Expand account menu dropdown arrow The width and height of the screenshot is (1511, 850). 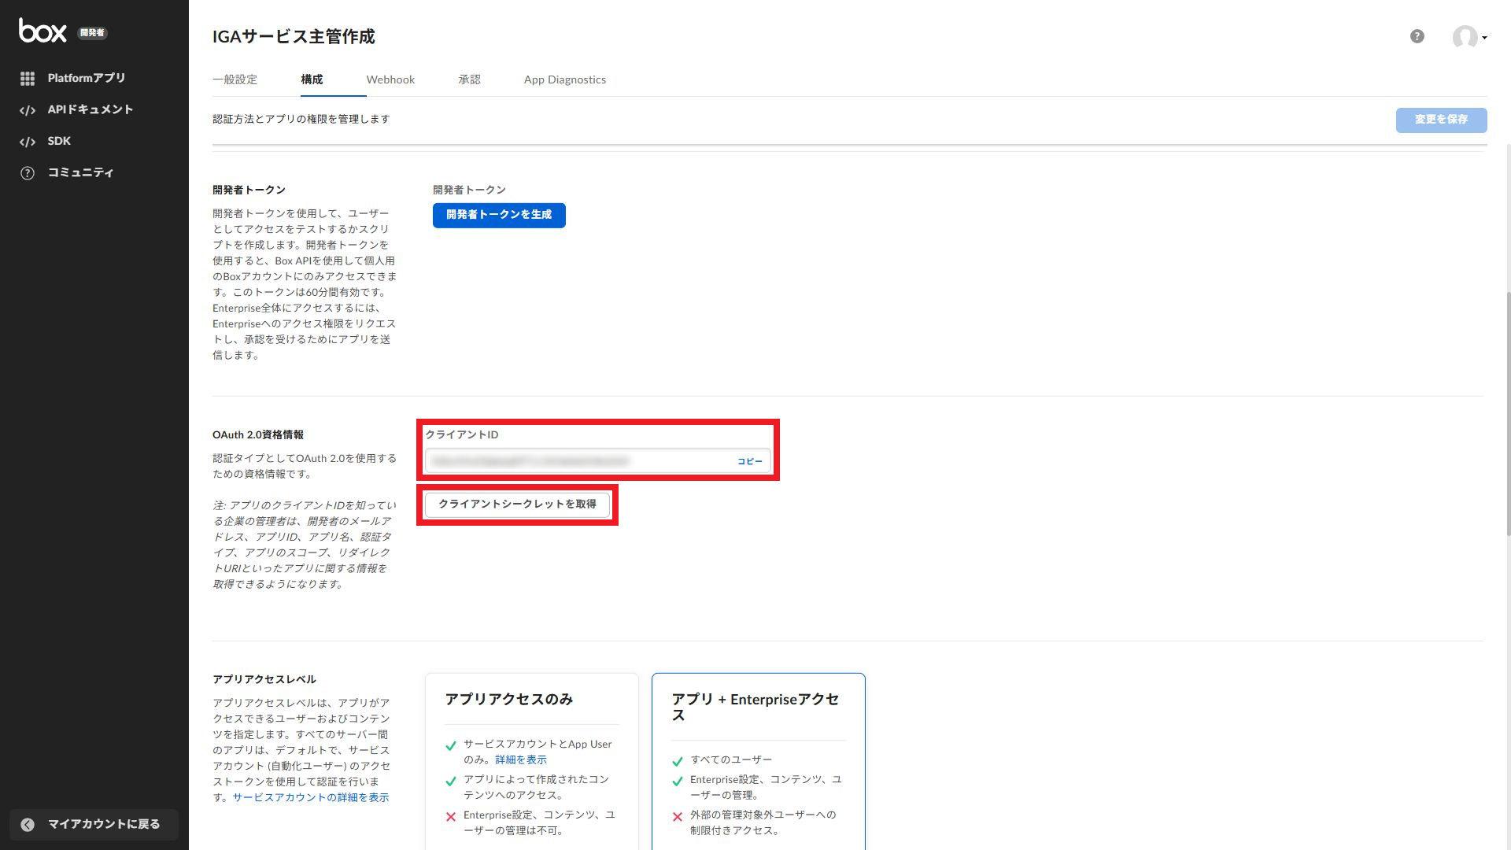pyautogui.click(x=1484, y=38)
